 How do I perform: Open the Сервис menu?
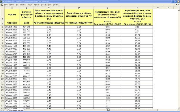pos(37,5)
